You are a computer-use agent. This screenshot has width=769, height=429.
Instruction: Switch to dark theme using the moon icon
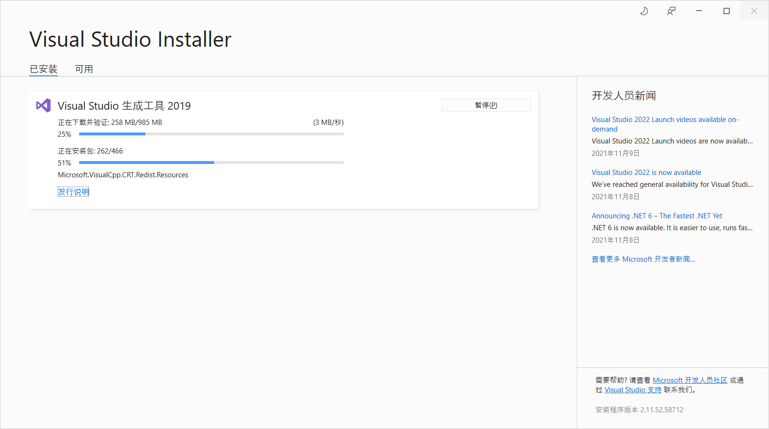pyautogui.click(x=644, y=10)
